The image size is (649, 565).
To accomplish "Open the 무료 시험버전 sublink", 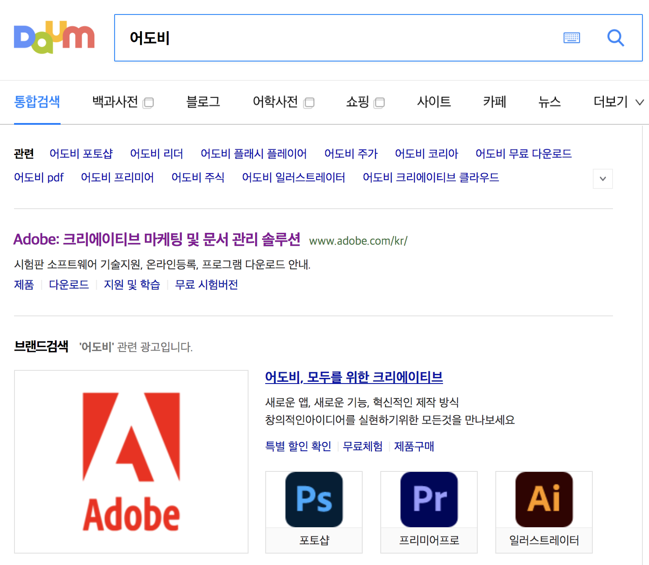I will tap(206, 285).
